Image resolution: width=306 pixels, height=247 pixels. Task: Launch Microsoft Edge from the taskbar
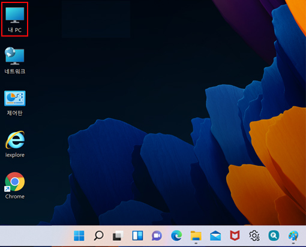(176, 236)
